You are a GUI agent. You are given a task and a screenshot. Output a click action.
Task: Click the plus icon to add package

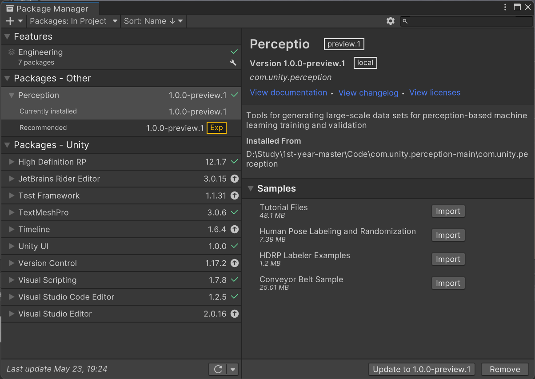pyautogui.click(x=10, y=21)
